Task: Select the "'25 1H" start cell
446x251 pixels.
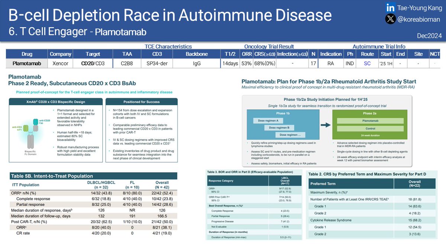Action: [386, 64]
